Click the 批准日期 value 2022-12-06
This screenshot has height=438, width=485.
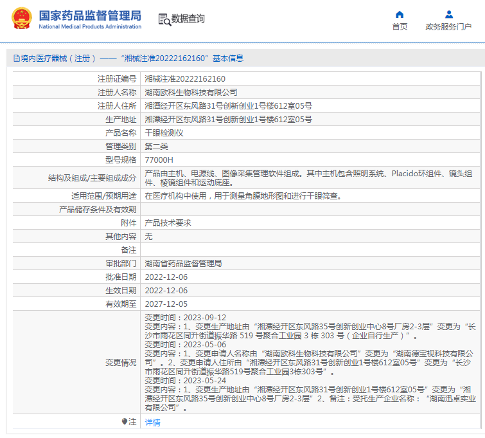(166, 277)
